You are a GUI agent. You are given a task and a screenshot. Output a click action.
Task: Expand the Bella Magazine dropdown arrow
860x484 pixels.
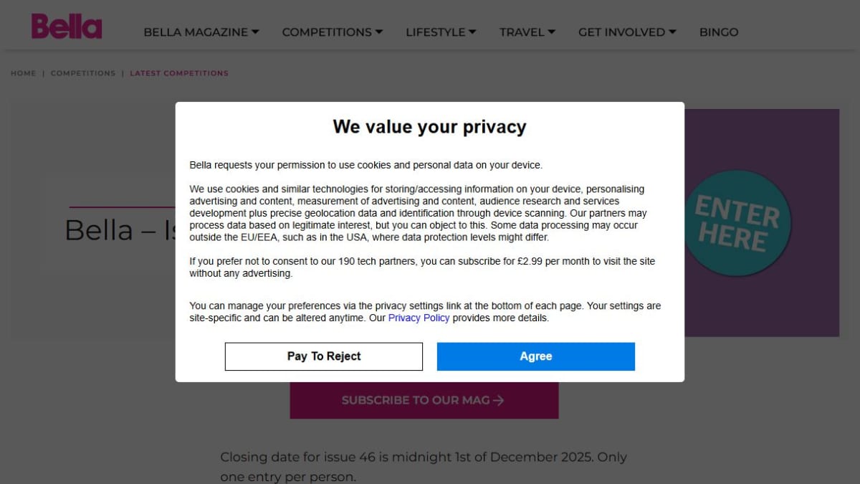tap(256, 32)
